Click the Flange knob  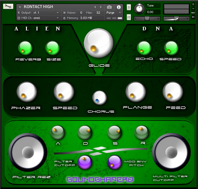136,92
